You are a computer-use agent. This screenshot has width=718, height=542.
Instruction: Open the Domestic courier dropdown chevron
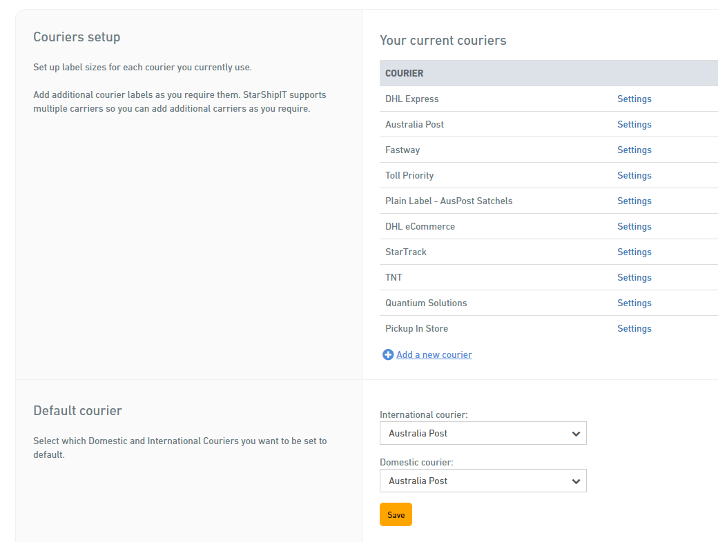click(575, 481)
